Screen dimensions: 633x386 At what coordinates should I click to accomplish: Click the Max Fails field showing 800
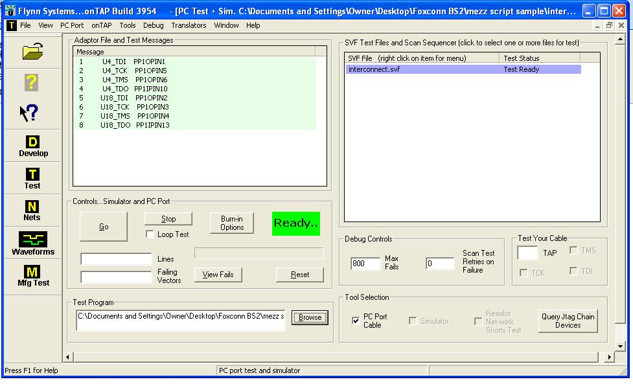[365, 264]
